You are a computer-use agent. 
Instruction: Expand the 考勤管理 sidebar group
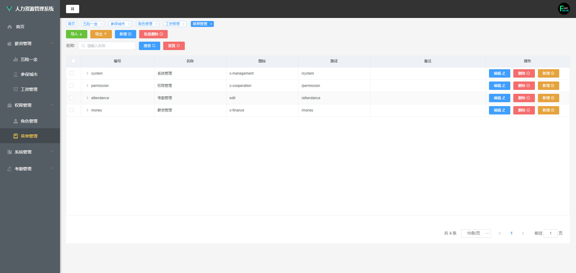(x=30, y=169)
